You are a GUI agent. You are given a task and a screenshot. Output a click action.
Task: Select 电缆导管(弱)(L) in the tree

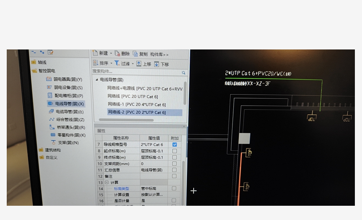click(x=66, y=112)
